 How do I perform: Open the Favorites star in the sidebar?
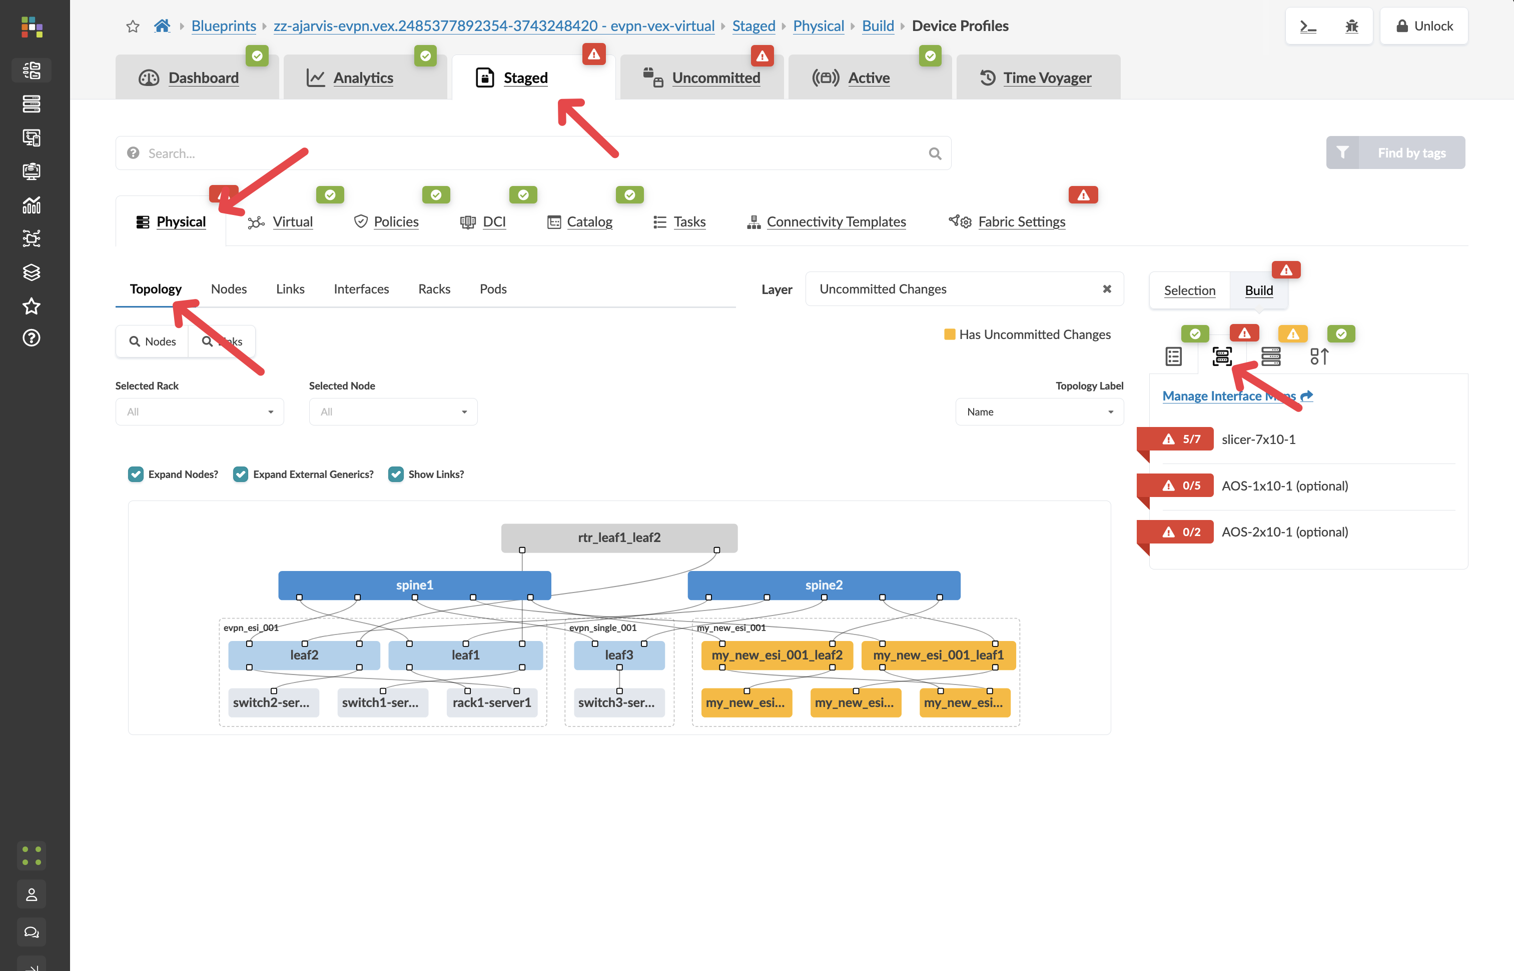tap(32, 307)
